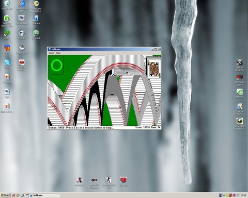This screenshot has height=198, width=248.
Task: Click the Start button on the taskbar
Action: 6,195
